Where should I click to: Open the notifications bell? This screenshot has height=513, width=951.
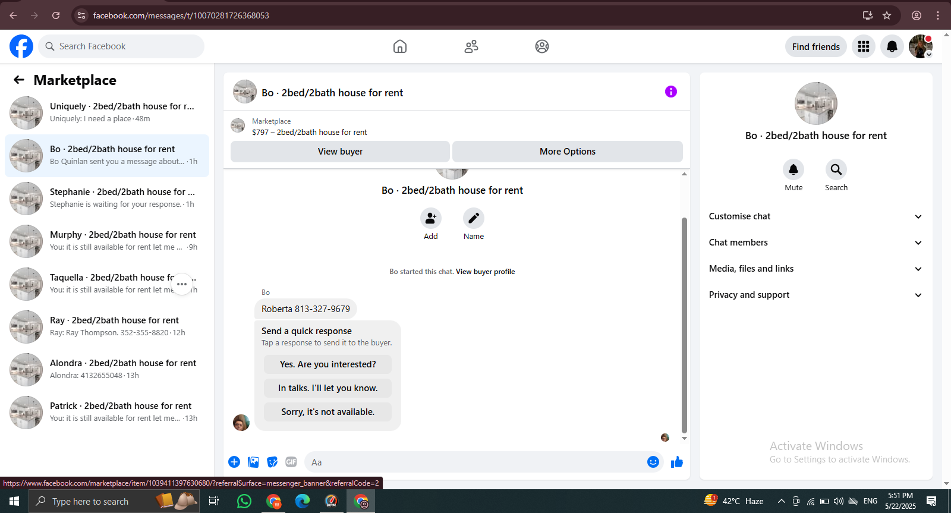pyautogui.click(x=892, y=46)
